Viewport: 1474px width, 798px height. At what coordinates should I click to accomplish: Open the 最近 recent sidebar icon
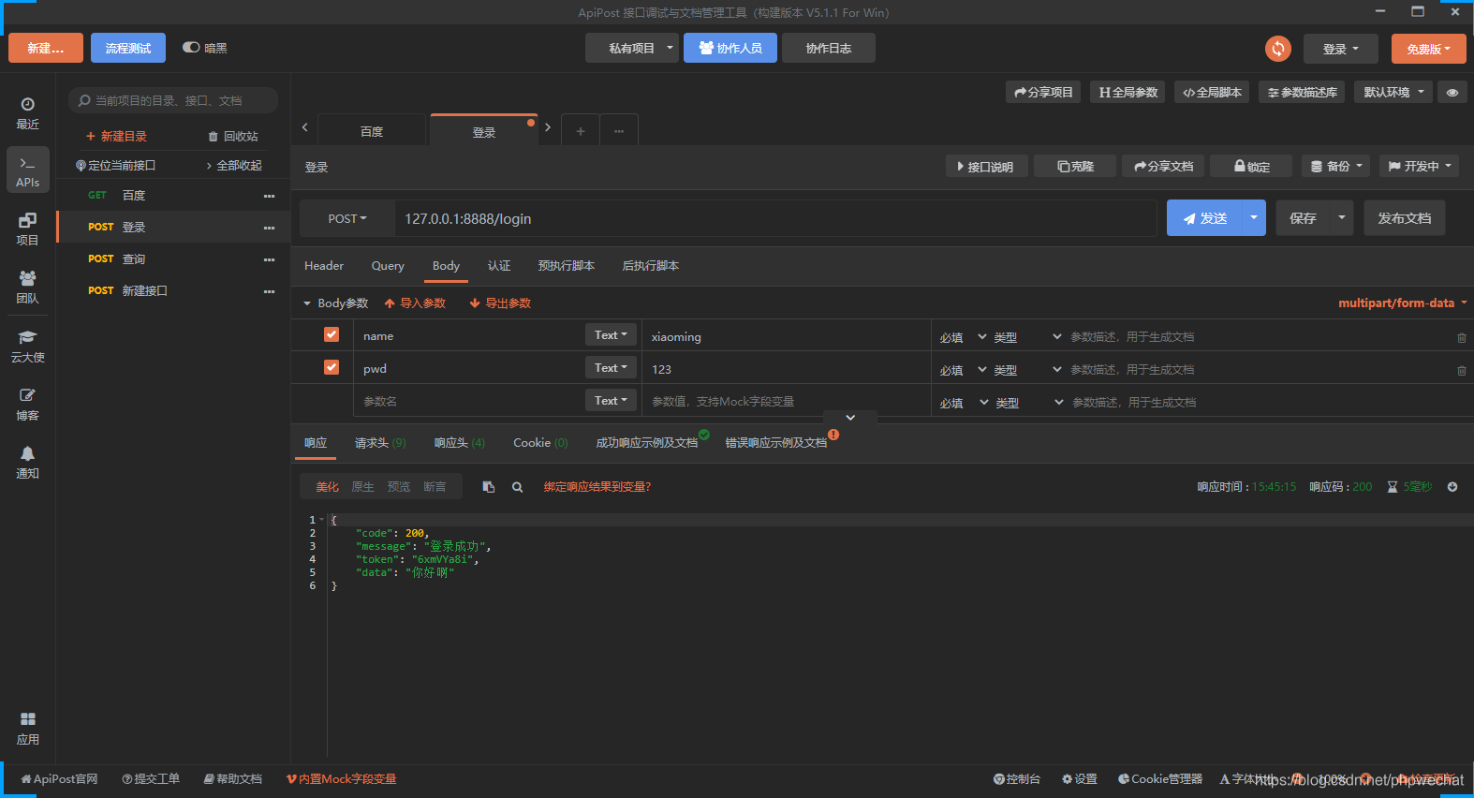[x=27, y=113]
